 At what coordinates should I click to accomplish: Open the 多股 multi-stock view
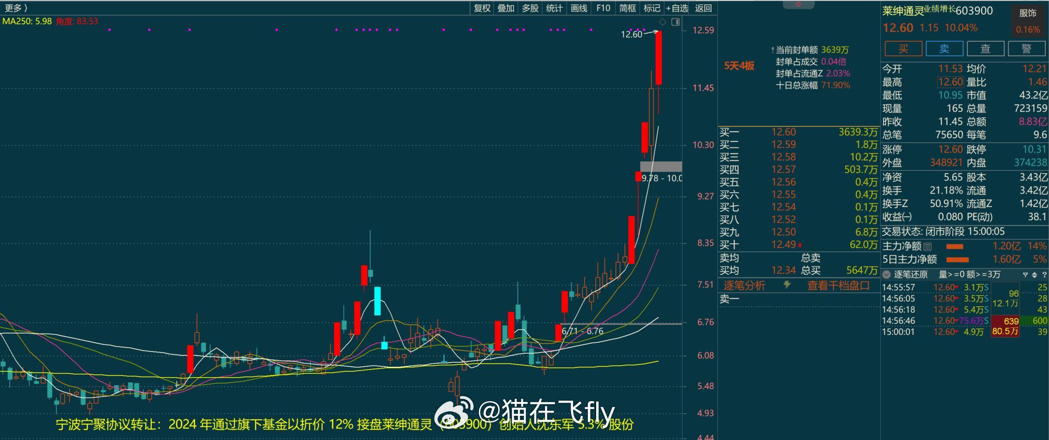pos(530,8)
